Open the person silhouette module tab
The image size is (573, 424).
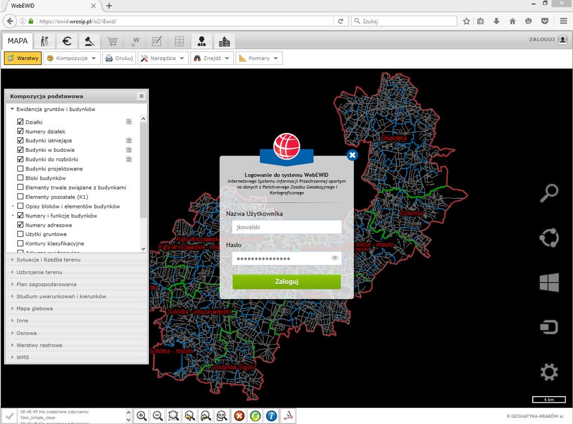point(201,41)
